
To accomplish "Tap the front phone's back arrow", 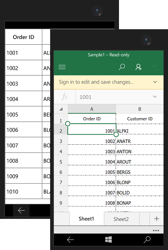I will click(70, 240).
